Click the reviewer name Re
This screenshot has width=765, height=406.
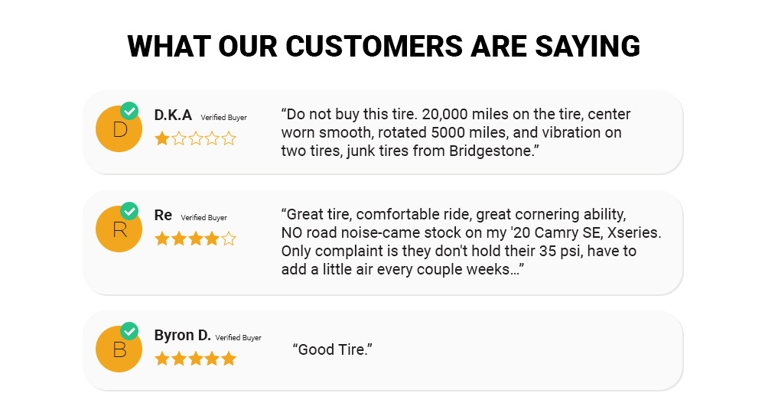click(163, 216)
